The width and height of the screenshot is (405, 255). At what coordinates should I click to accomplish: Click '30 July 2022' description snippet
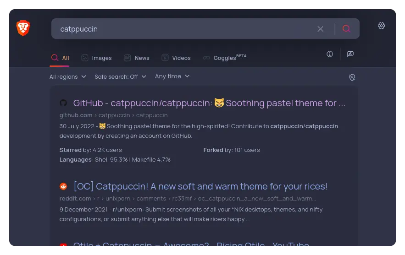click(199, 131)
